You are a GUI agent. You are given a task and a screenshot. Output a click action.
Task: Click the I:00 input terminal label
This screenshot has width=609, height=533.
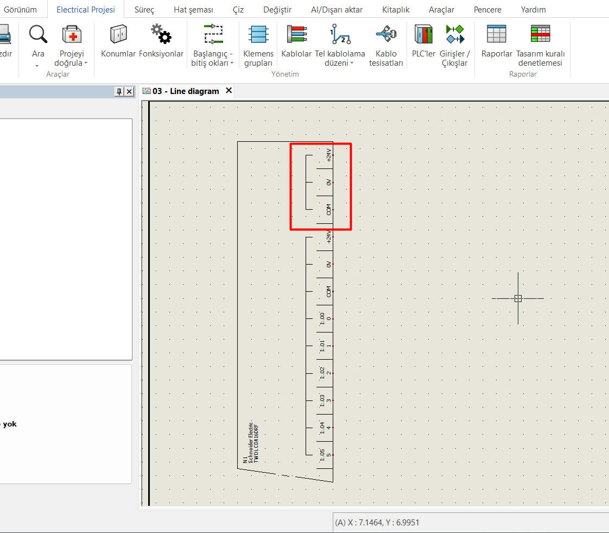pos(322,318)
